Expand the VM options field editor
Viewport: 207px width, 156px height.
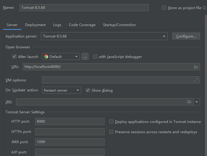(196, 80)
